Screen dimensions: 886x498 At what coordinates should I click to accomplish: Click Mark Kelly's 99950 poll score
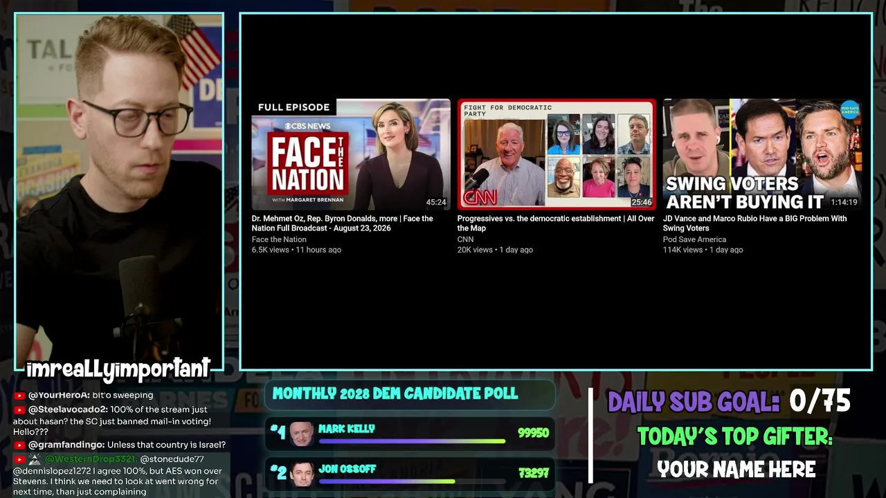(x=533, y=434)
